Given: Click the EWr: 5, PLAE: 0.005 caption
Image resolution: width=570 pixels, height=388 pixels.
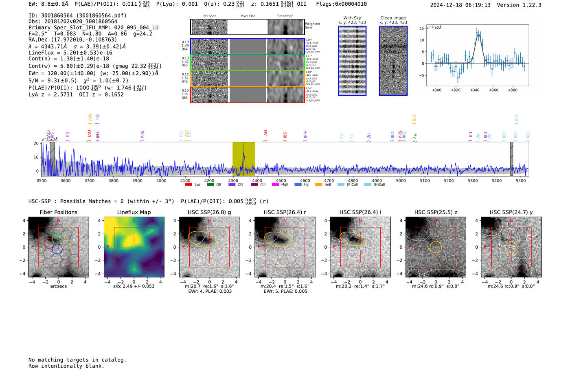Looking at the screenshot, I should coord(285,292).
